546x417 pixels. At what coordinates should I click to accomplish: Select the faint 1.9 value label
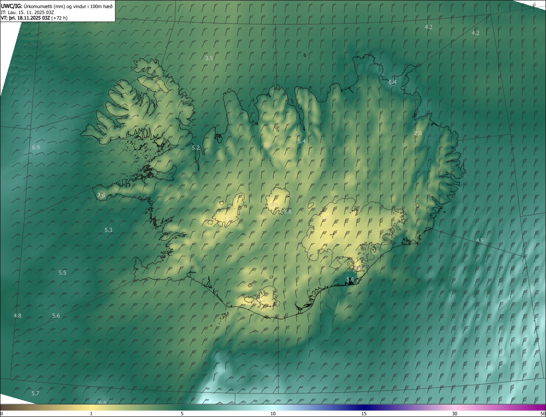[267, 145]
